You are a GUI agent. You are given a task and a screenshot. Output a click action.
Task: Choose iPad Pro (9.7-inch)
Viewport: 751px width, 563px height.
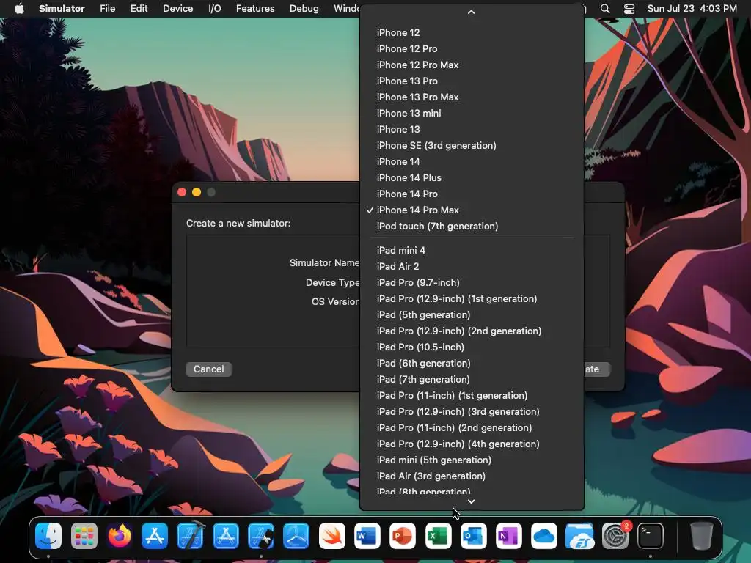(472, 282)
